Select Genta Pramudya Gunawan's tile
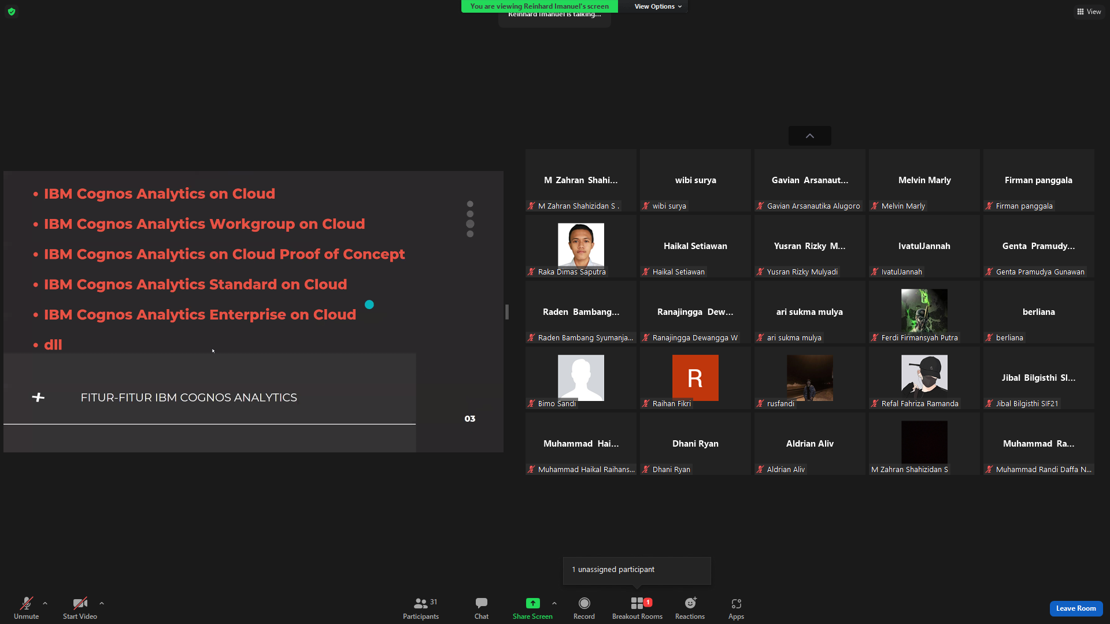This screenshot has width=1110, height=624. (1039, 246)
